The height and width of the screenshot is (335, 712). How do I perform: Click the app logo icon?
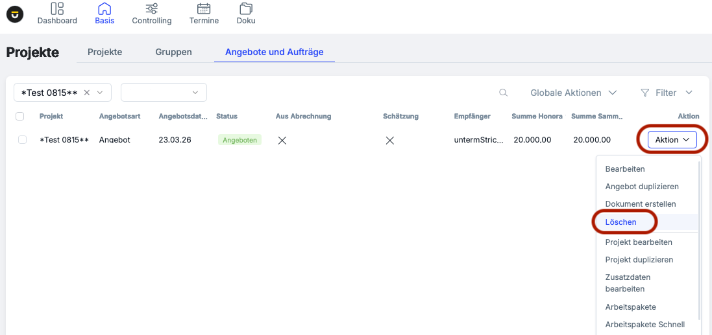tap(14, 14)
